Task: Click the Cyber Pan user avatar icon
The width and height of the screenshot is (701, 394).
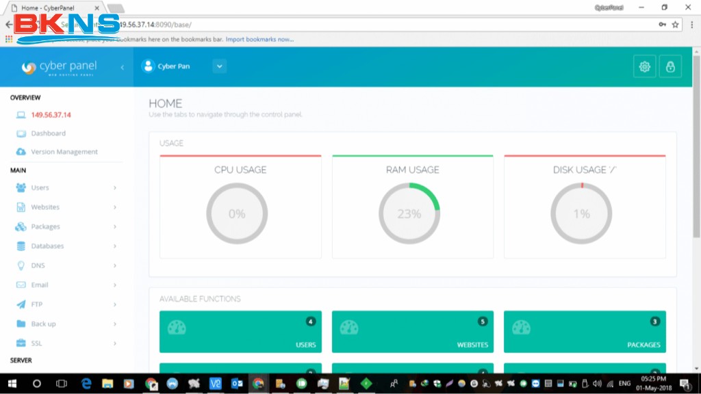Action: point(147,66)
